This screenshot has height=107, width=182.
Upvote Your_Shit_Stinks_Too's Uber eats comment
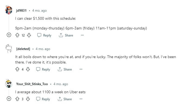point(17,99)
